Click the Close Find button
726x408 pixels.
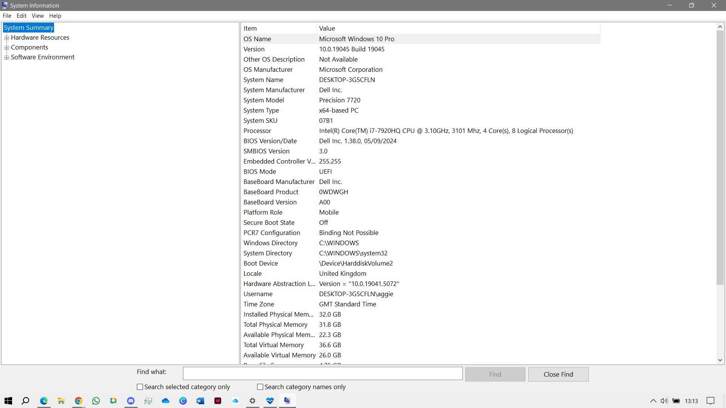(558, 374)
